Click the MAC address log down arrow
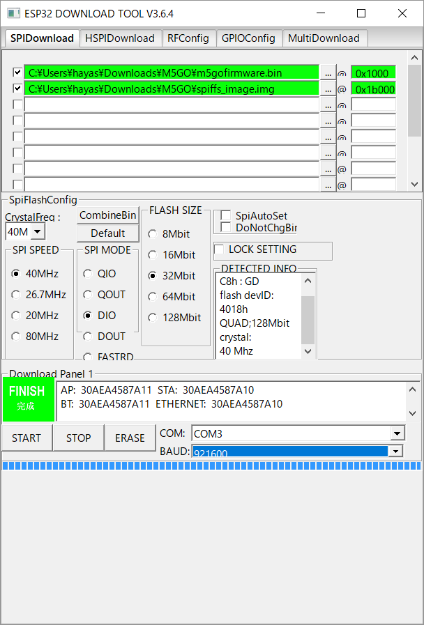424x625 pixels. point(413,413)
